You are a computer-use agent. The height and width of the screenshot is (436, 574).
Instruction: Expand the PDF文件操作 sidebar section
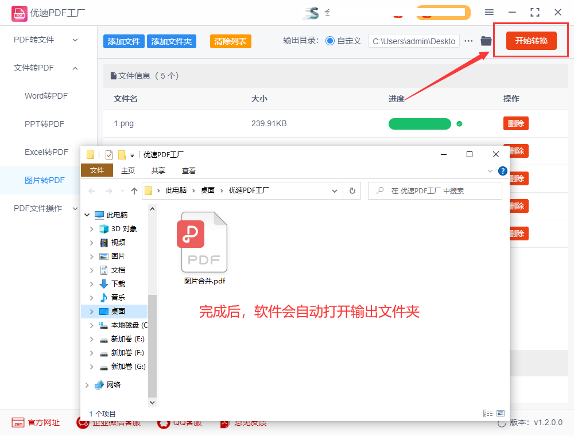point(75,208)
